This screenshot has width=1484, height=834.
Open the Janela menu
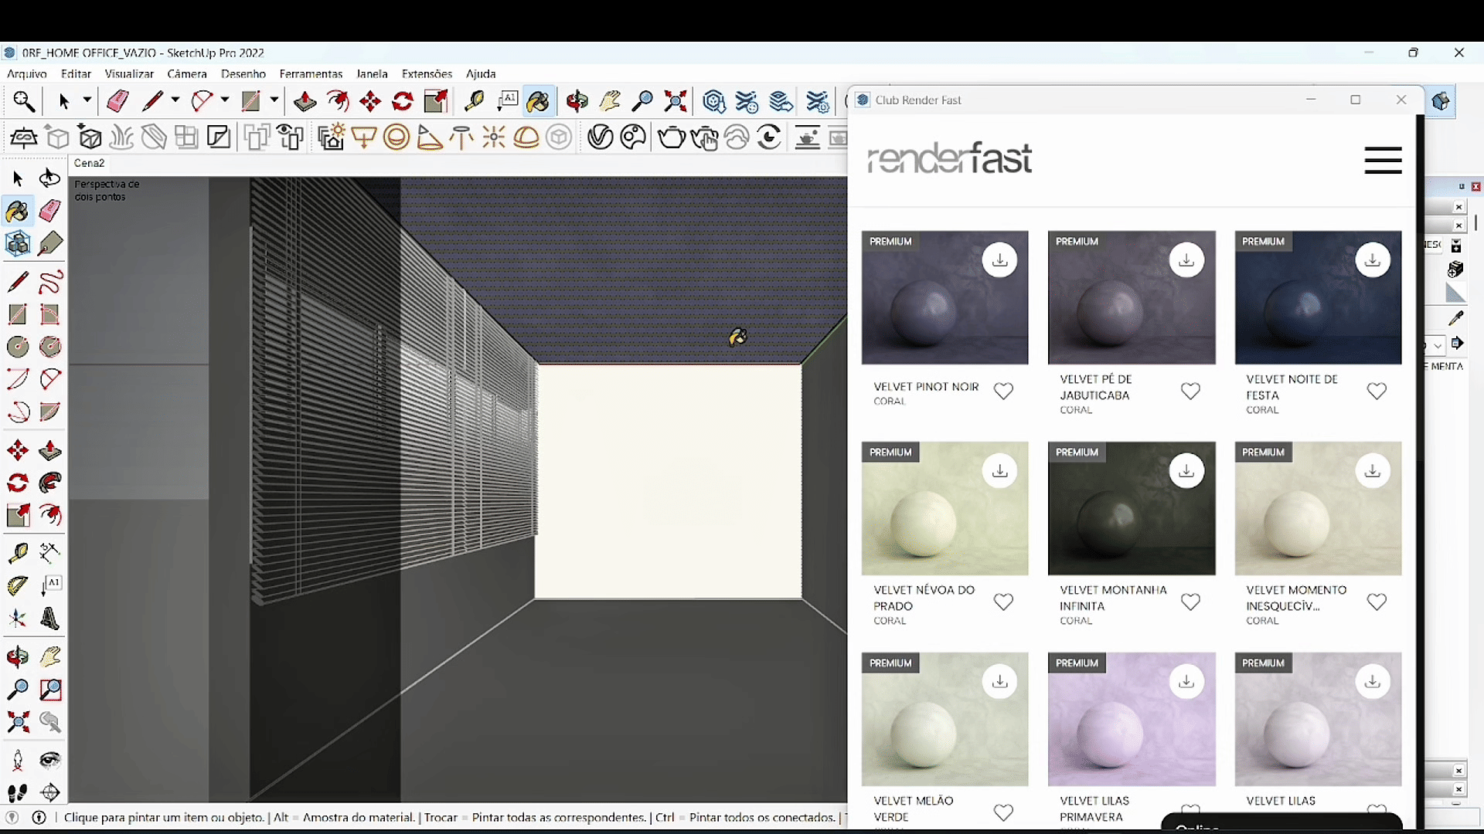click(372, 74)
